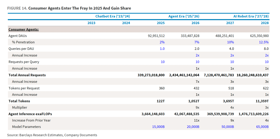Screen dimensions: 280x139
Task: Select the value 2,434,461,142,064
Action: (184, 75)
